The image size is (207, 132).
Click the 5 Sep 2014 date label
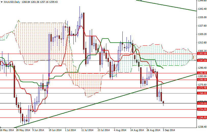(x=169, y=130)
